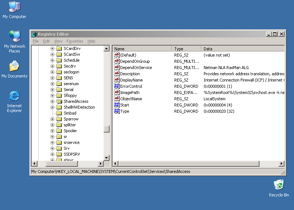Viewport: 294px width, 210px height.
Task: Click the string icon beside Description
Action: click(116, 73)
